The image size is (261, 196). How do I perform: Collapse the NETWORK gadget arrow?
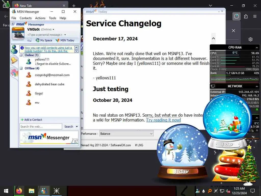257,86
